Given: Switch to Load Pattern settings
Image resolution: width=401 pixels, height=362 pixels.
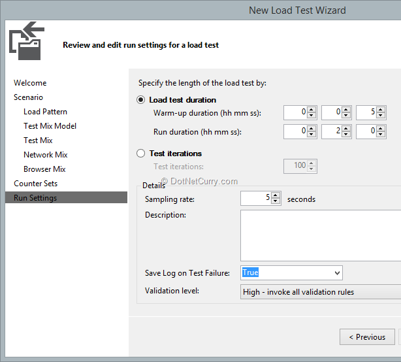Looking at the screenshot, I should (x=45, y=112).
